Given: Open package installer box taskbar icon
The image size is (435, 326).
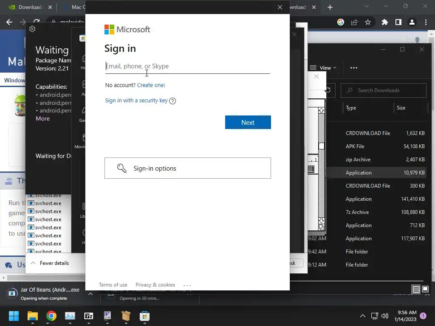Looking at the screenshot, I should [126, 316].
